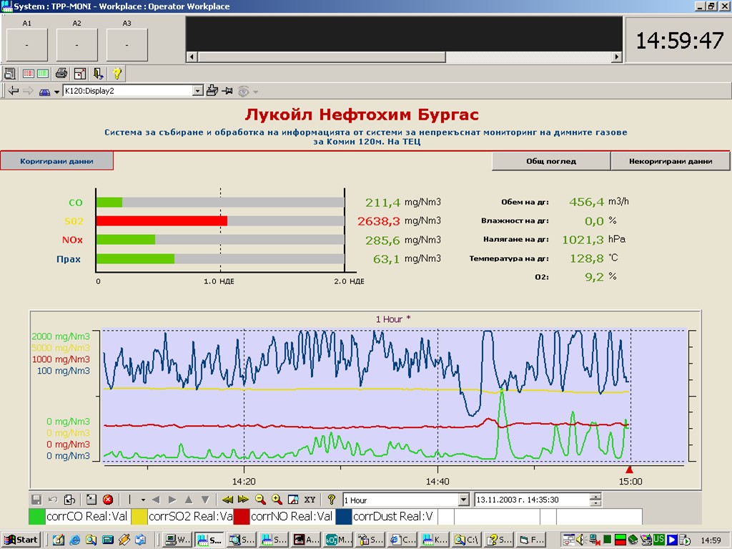Click the yellow lightbulb help icon
732x549 pixels.
[x=117, y=73]
